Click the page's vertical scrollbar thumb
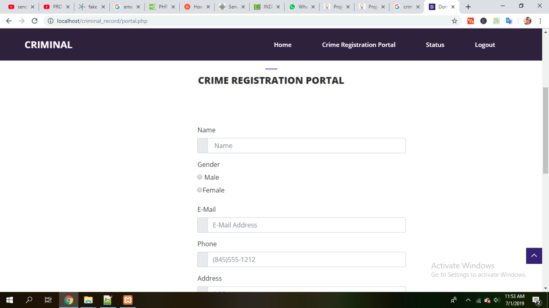Image resolution: width=549 pixels, height=308 pixels. coord(546,130)
